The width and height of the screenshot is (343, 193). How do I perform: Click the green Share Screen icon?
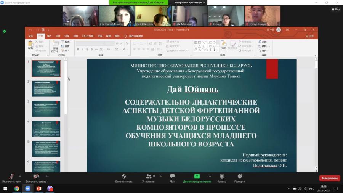coord(197,176)
